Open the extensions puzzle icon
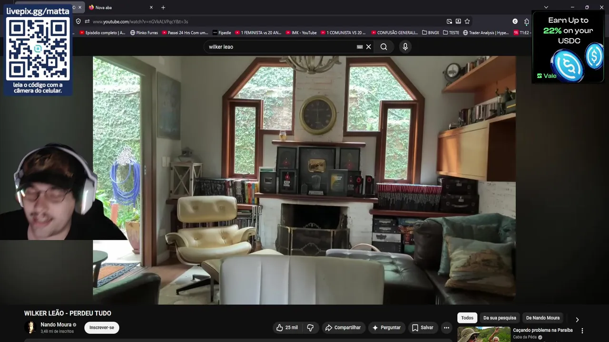The width and height of the screenshot is (609, 342). [527, 21]
